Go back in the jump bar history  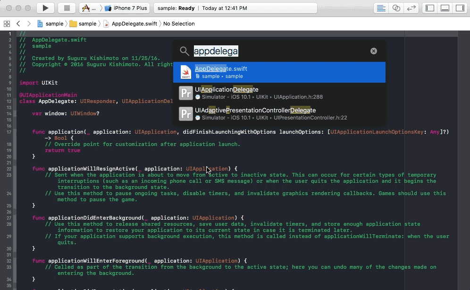point(18,24)
